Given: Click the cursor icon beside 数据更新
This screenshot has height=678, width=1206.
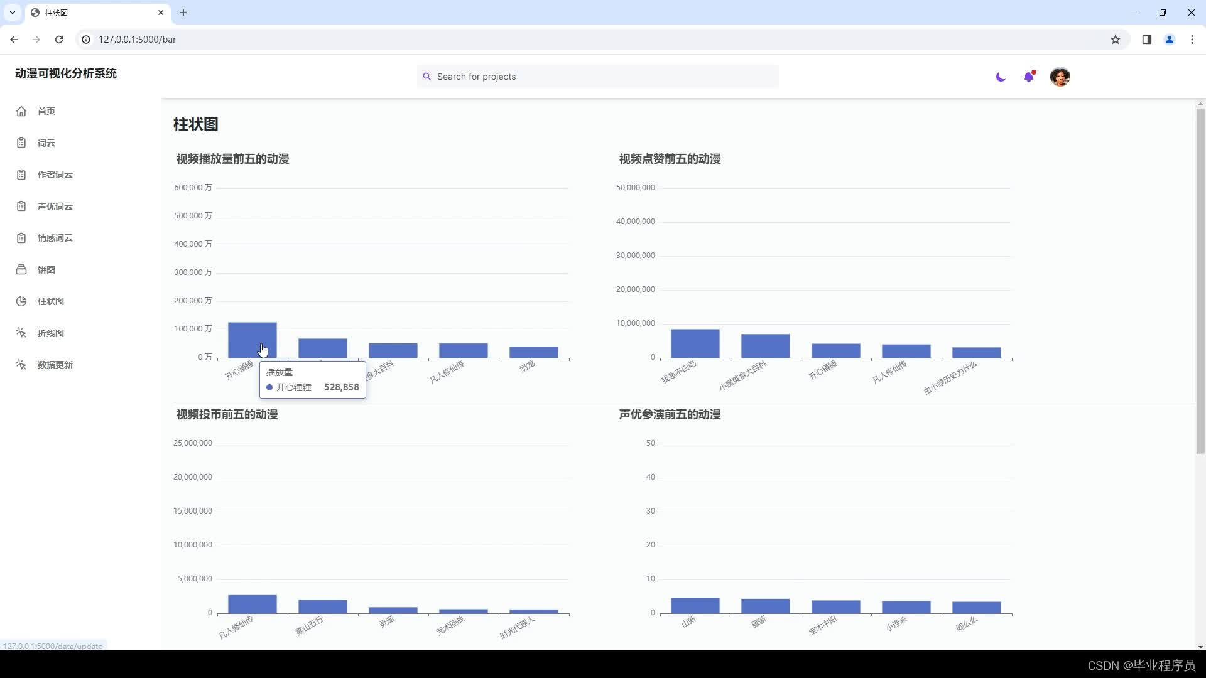Looking at the screenshot, I should 21,365.
